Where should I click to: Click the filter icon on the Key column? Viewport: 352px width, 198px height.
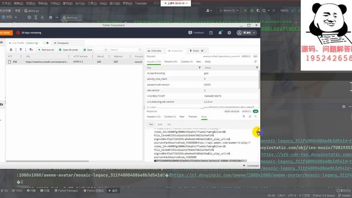(x=200, y=68)
